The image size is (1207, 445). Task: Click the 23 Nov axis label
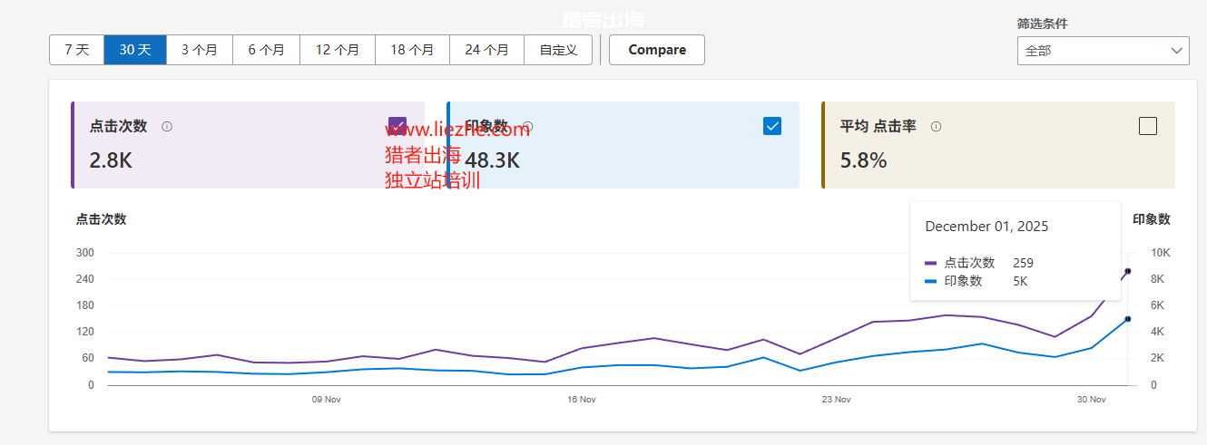coord(836,399)
